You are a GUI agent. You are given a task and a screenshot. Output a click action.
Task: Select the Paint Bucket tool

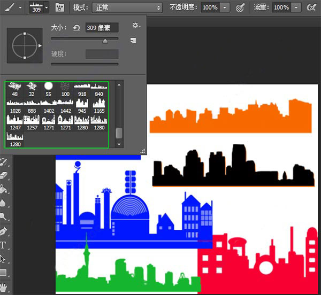[x=4, y=189]
